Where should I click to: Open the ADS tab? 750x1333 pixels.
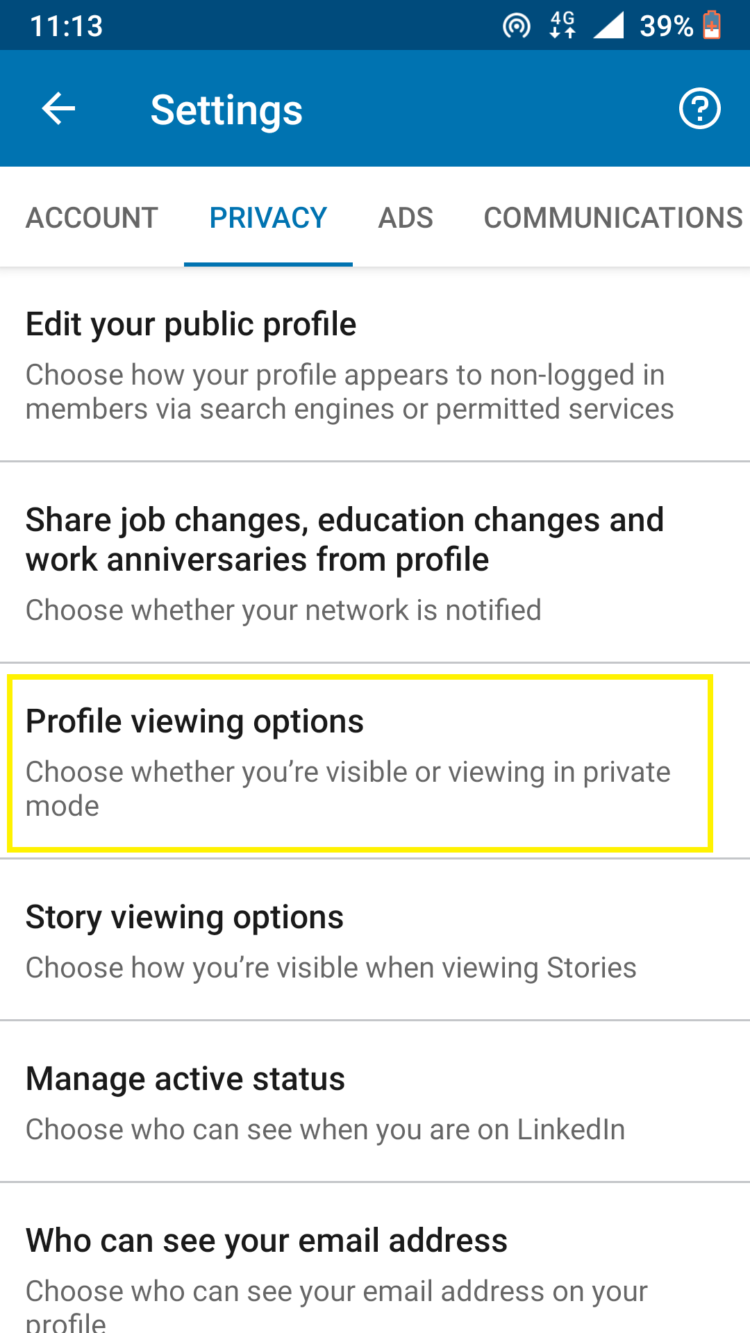click(406, 218)
